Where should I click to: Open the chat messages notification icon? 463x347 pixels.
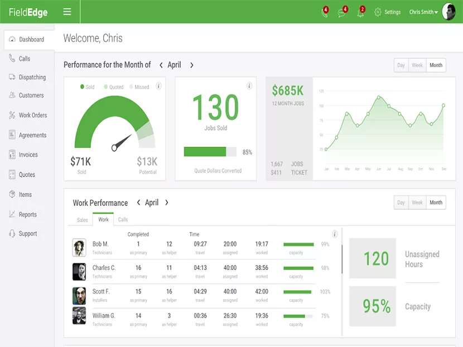[x=342, y=13]
